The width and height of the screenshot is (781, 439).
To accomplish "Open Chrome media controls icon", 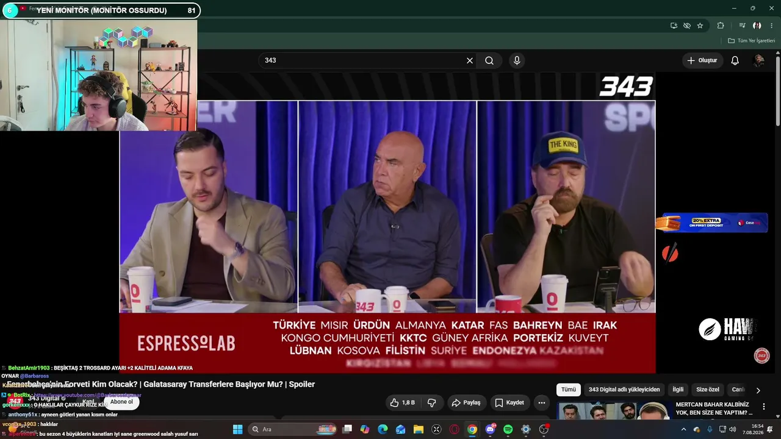I will (742, 26).
